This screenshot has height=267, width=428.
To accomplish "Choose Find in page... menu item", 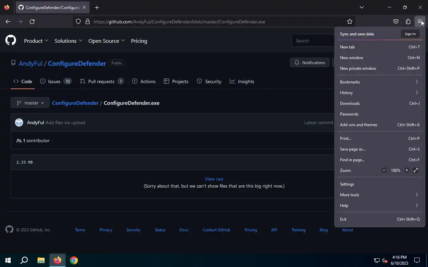I will point(380,160).
